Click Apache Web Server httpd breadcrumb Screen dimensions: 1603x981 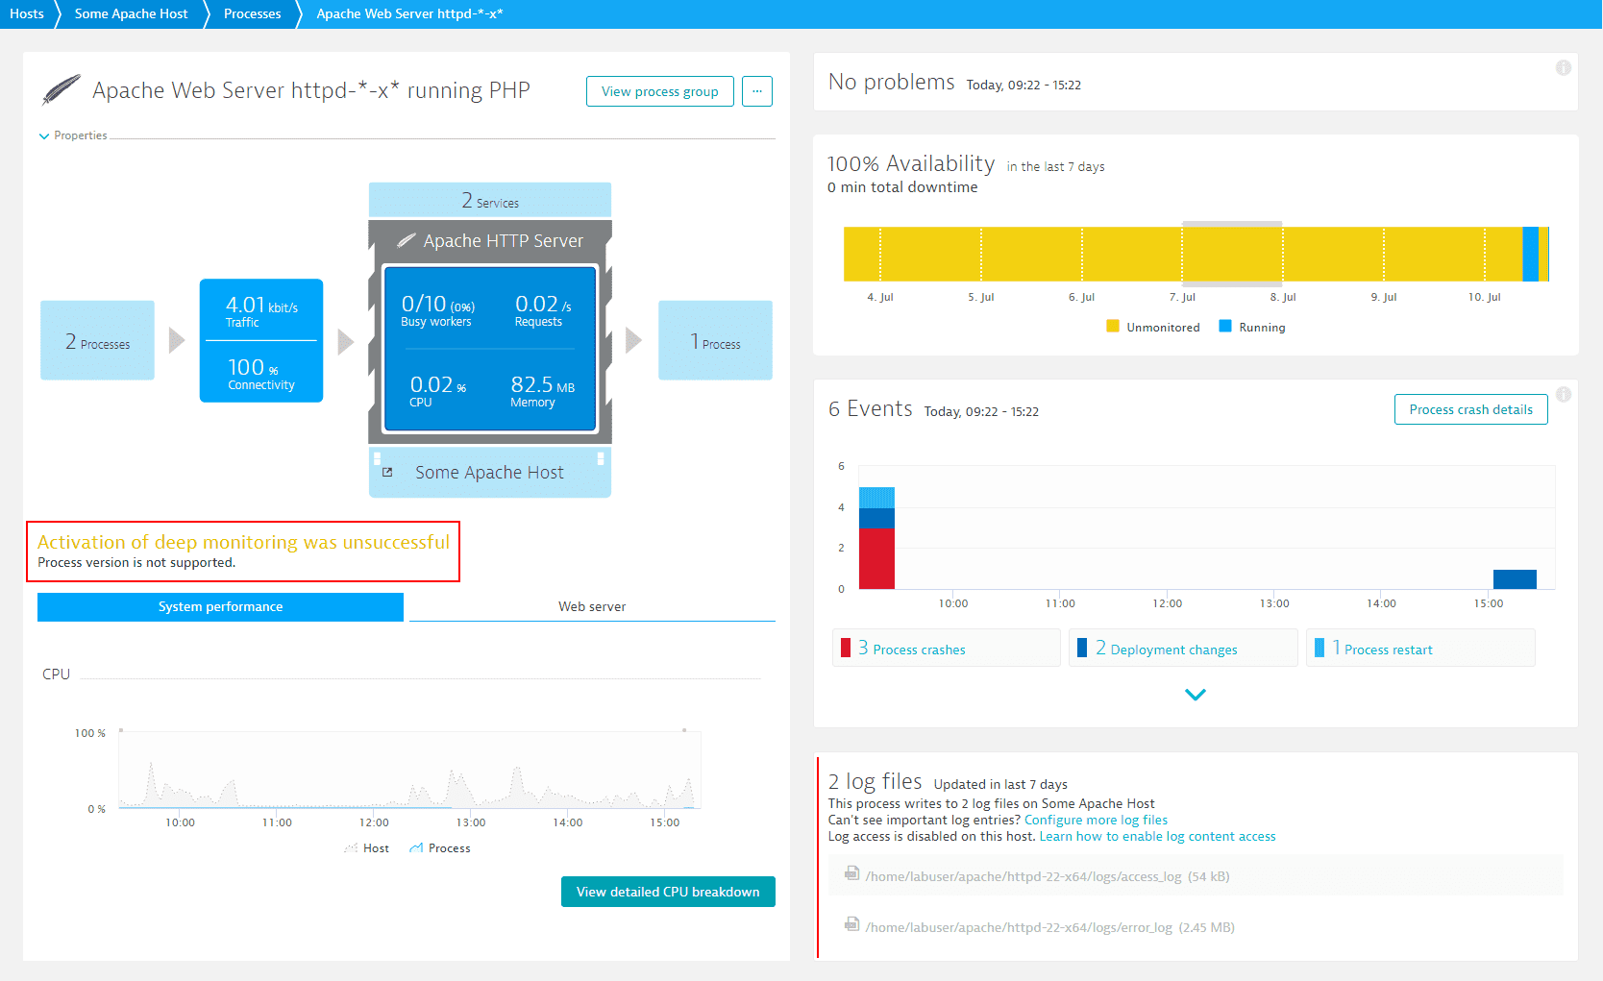click(x=410, y=13)
